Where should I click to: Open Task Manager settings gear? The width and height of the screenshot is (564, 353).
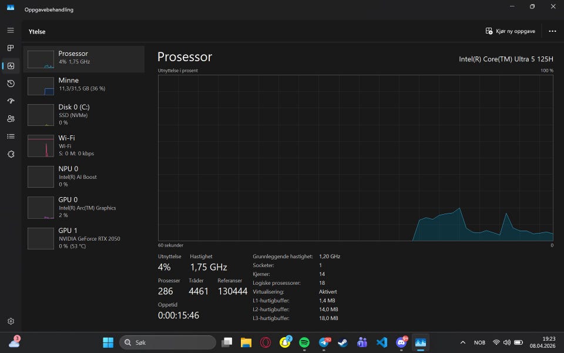tap(11, 321)
